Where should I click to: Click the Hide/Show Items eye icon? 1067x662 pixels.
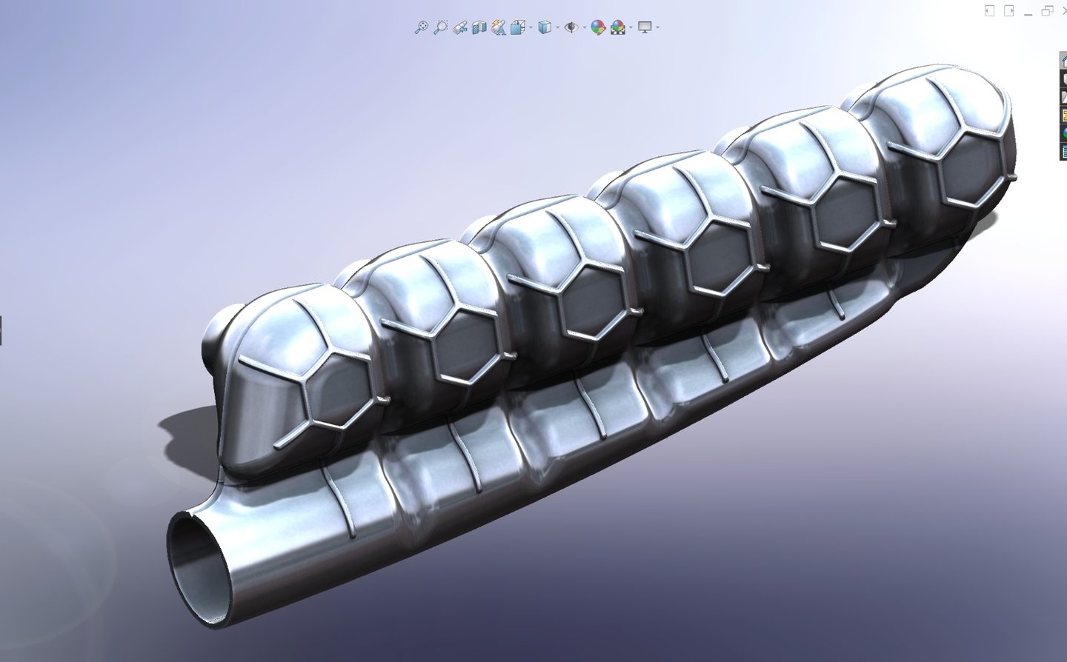coord(571,27)
